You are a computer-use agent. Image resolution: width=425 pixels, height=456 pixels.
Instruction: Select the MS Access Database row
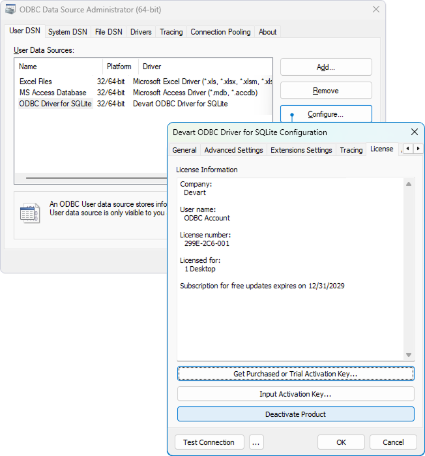click(144, 93)
